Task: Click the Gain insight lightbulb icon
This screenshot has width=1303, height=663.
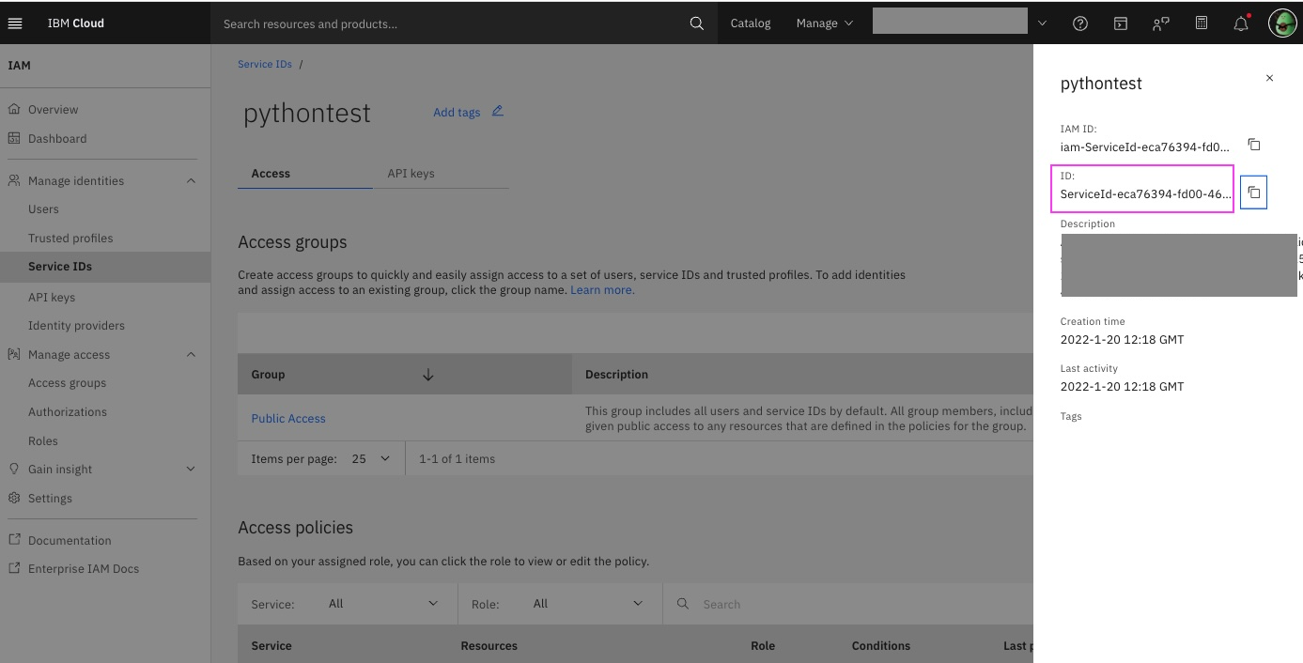Action: point(14,469)
